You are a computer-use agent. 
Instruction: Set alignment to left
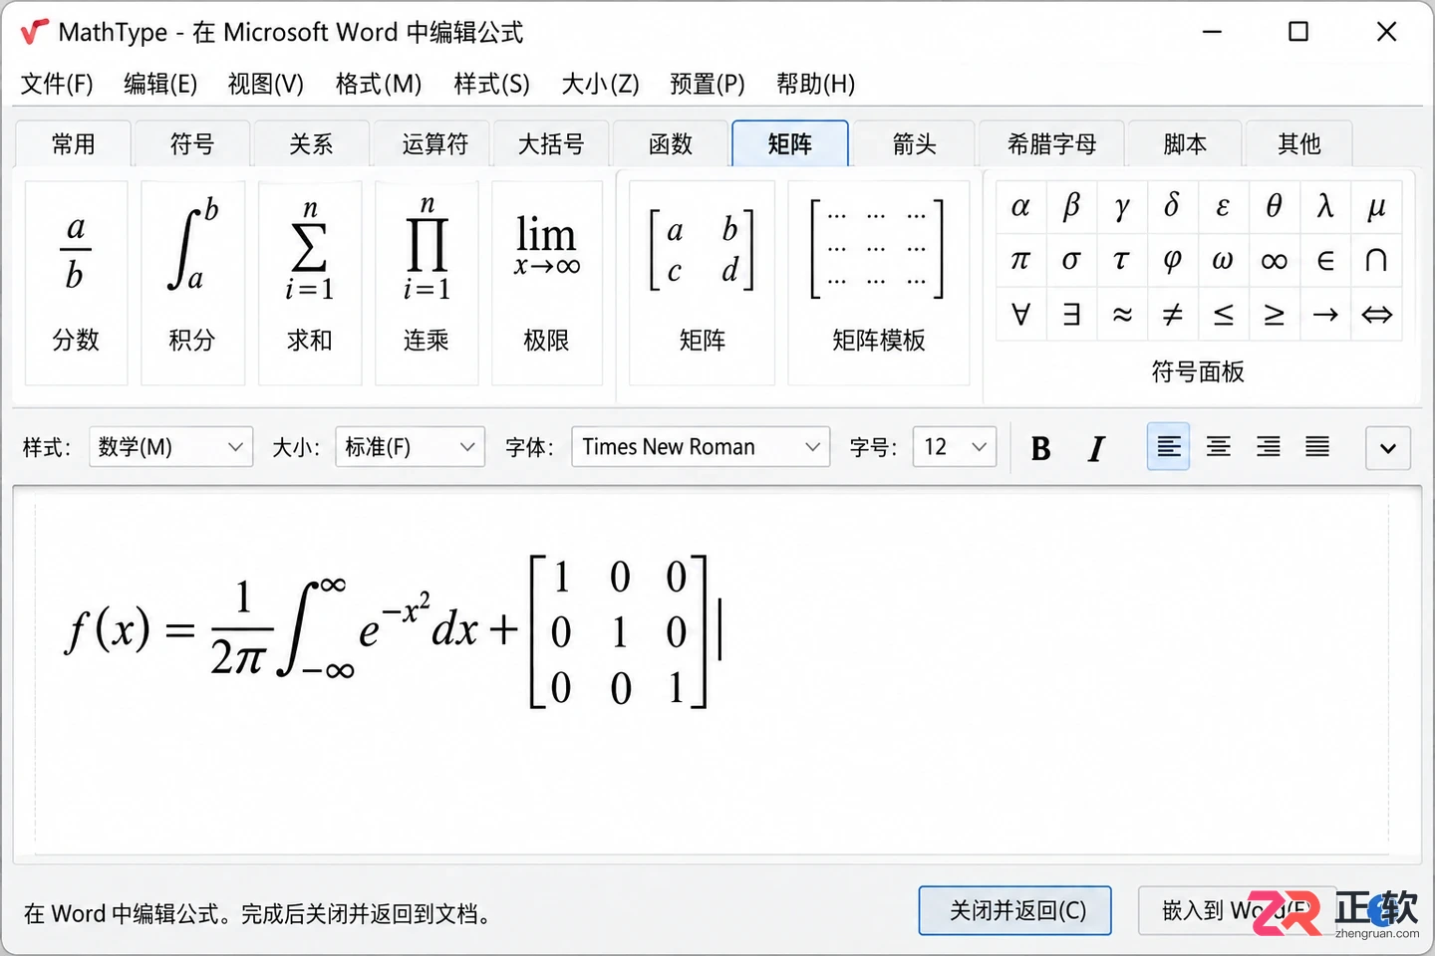[x=1169, y=447]
